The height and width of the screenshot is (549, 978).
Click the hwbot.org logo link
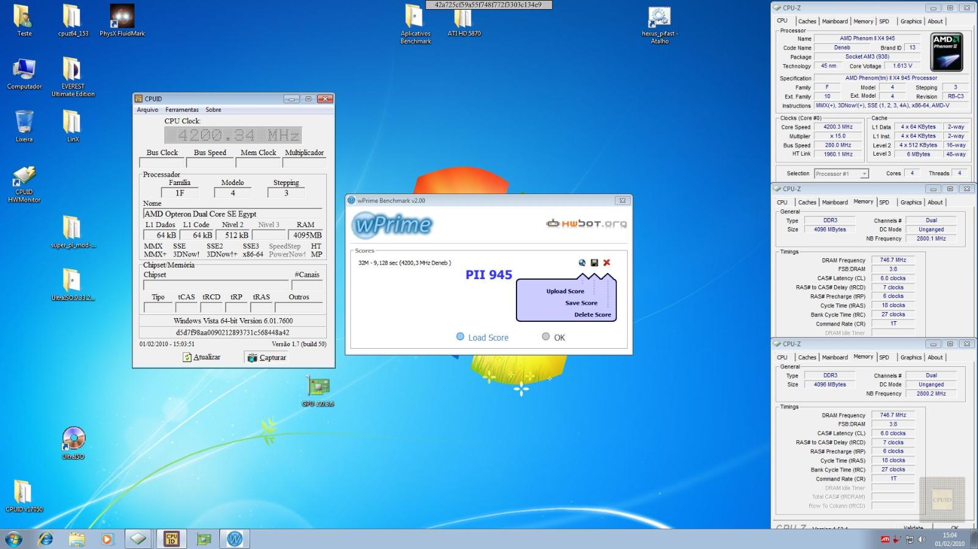pyautogui.click(x=586, y=224)
